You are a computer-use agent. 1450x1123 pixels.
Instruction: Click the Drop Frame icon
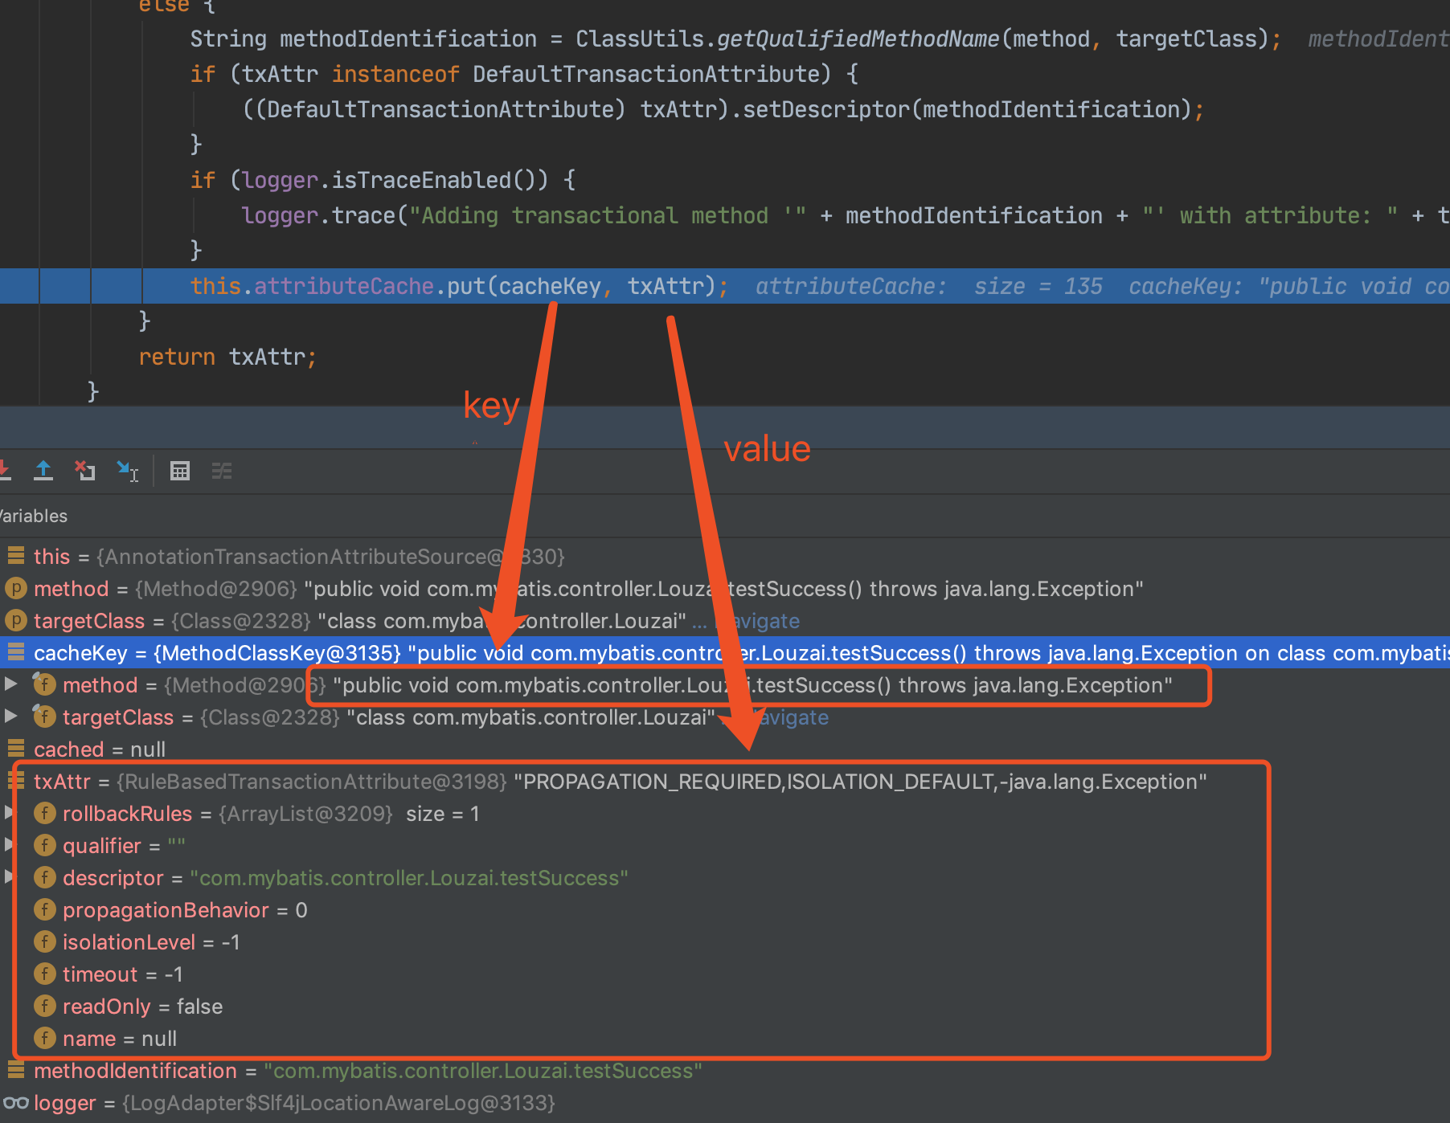click(x=84, y=471)
